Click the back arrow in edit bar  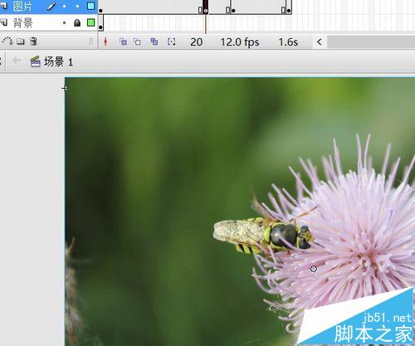(17, 61)
